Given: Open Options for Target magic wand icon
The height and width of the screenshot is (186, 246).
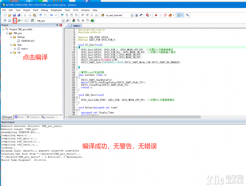Looking at the screenshot, I should [x=68, y=20].
